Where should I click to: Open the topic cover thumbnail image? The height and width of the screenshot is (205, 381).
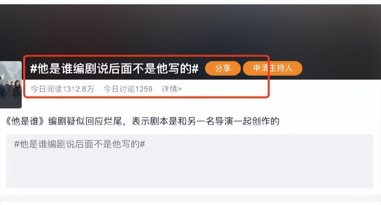point(11,85)
